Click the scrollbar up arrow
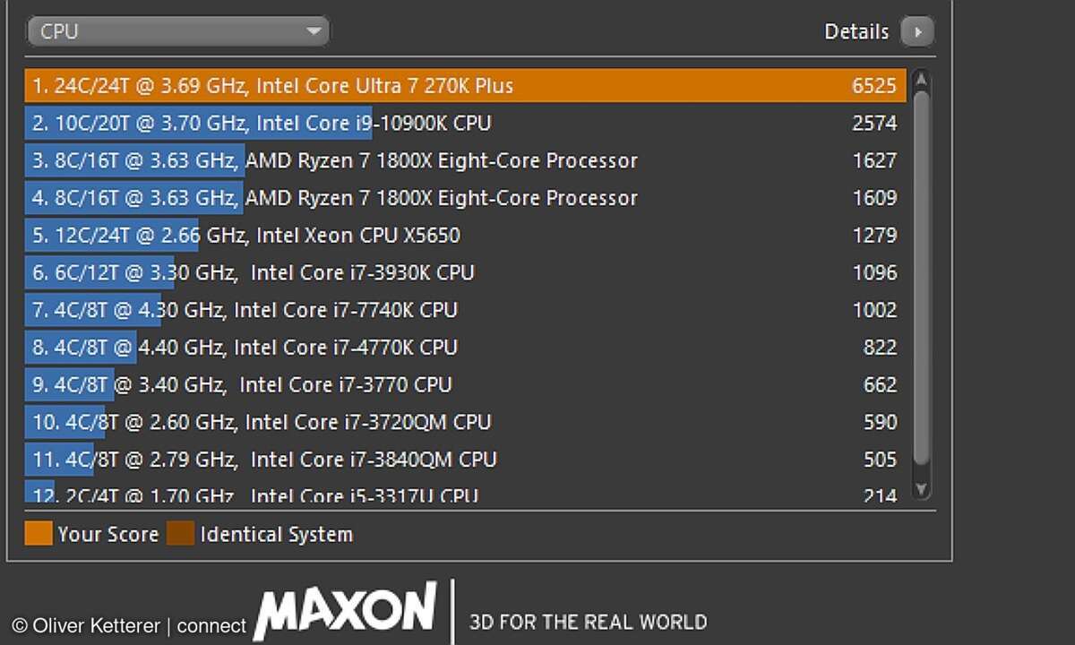This screenshot has width=1075, height=645. tap(921, 79)
